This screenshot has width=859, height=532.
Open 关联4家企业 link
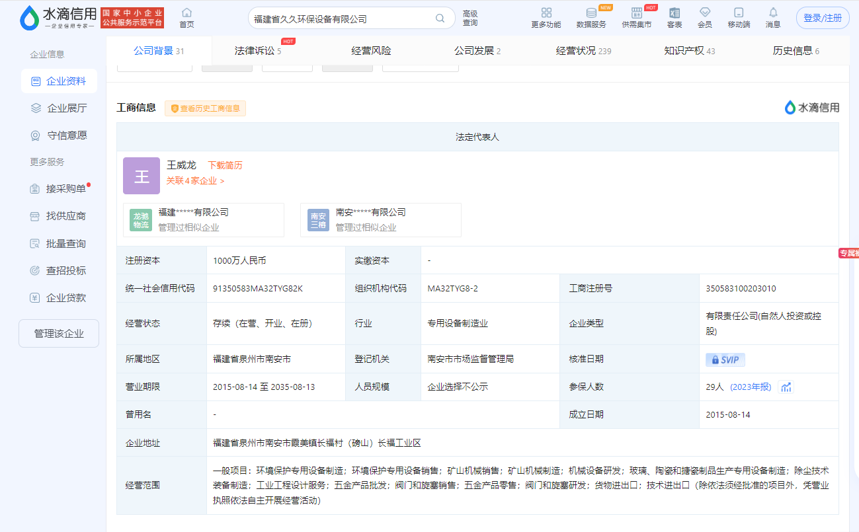[195, 180]
